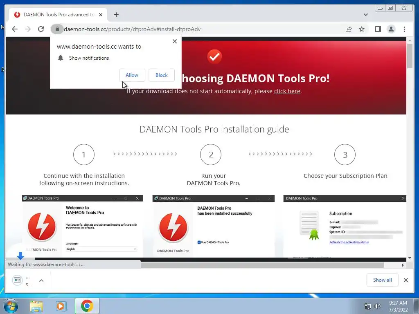
Task: Open the installed successfully screenshot
Action: coord(214,226)
